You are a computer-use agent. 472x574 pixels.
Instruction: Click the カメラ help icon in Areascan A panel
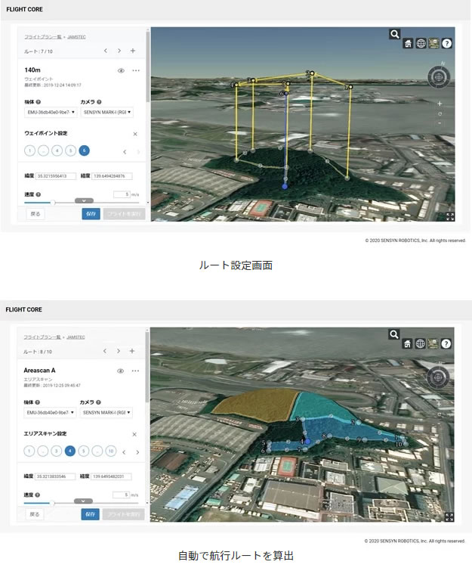click(x=98, y=402)
